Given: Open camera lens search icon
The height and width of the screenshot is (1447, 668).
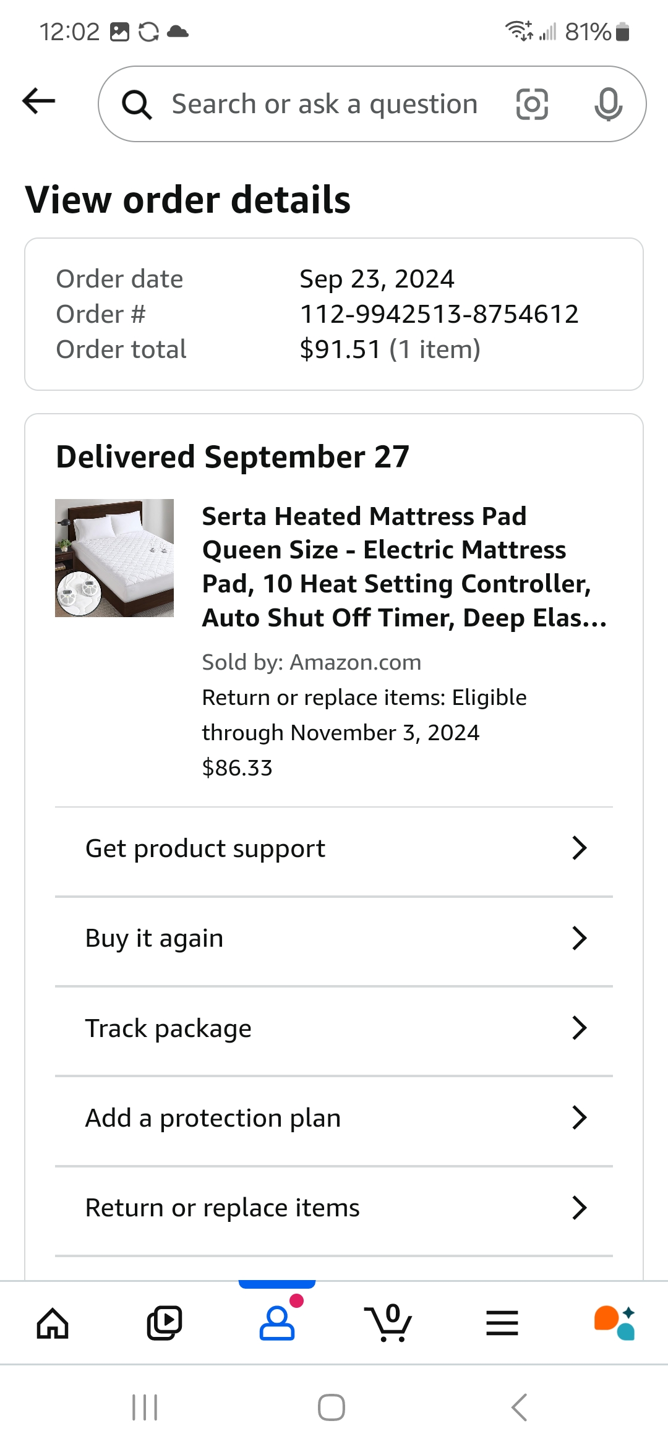Looking at the screenshot, I should (x=532, y=104).
